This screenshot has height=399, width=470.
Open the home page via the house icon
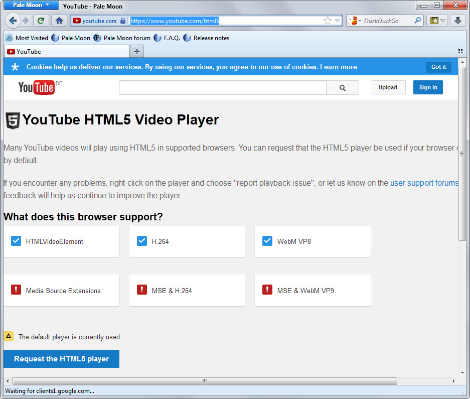(x=59, y=21)
